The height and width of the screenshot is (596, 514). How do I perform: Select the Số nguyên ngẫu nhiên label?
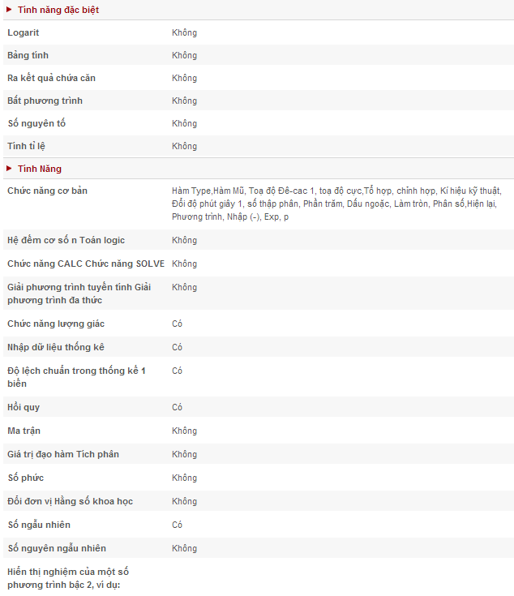(x=57, y=548)
